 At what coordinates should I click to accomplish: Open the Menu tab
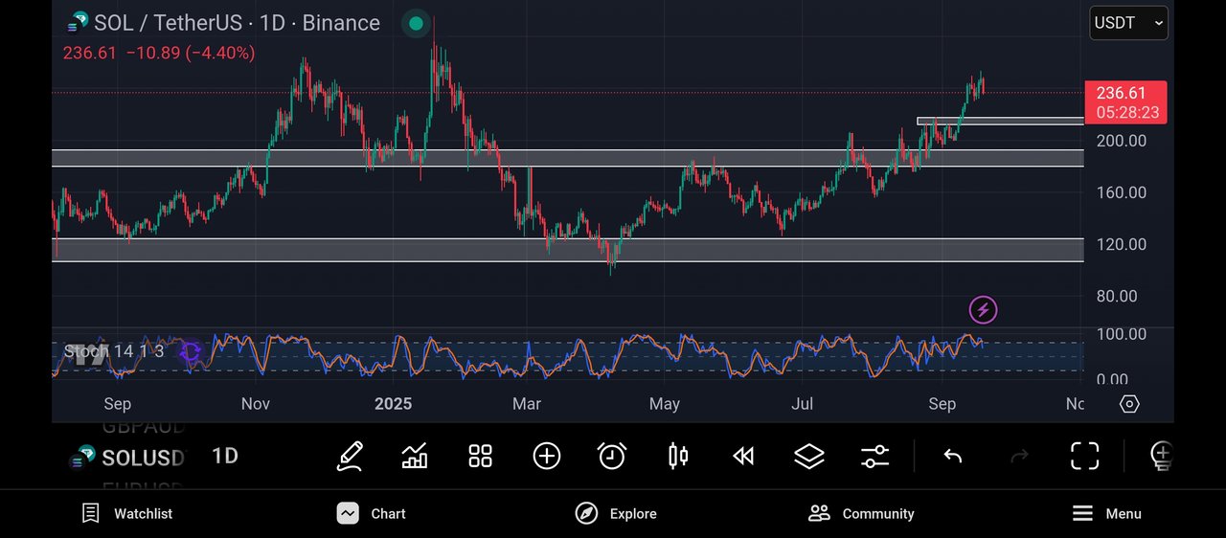coord(1106,513)
